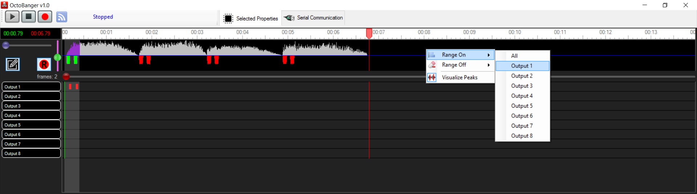The width and height of the screenshot is (697, 194).
Task: Click the red playhead marker at 00:07
Action: [369, 33]
